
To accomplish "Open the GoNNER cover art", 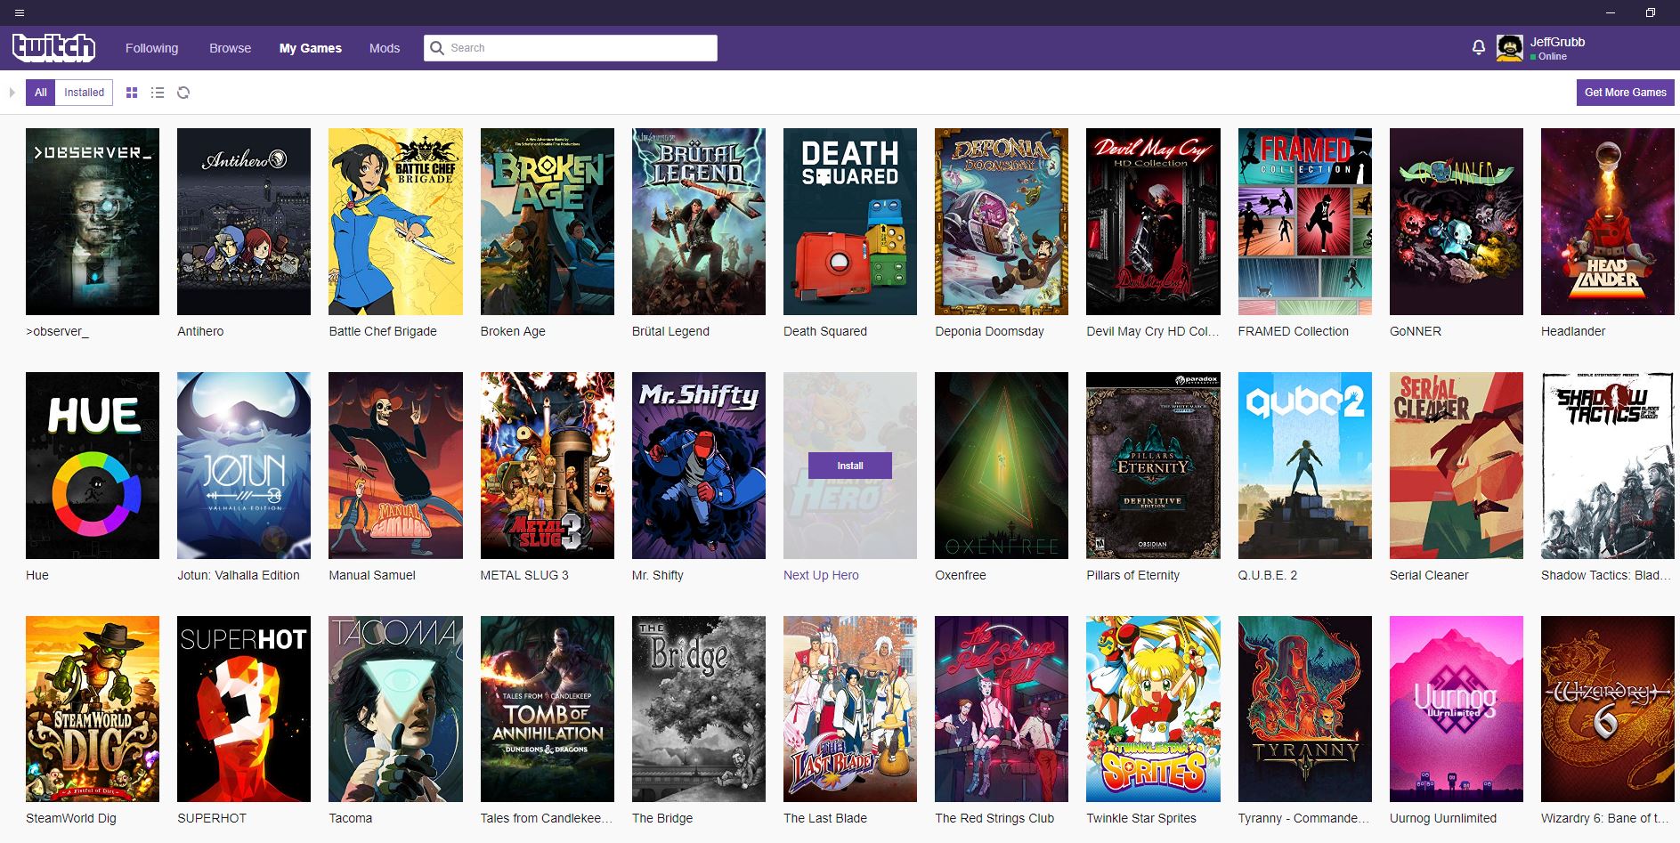I will click(x=1457, y=222).
